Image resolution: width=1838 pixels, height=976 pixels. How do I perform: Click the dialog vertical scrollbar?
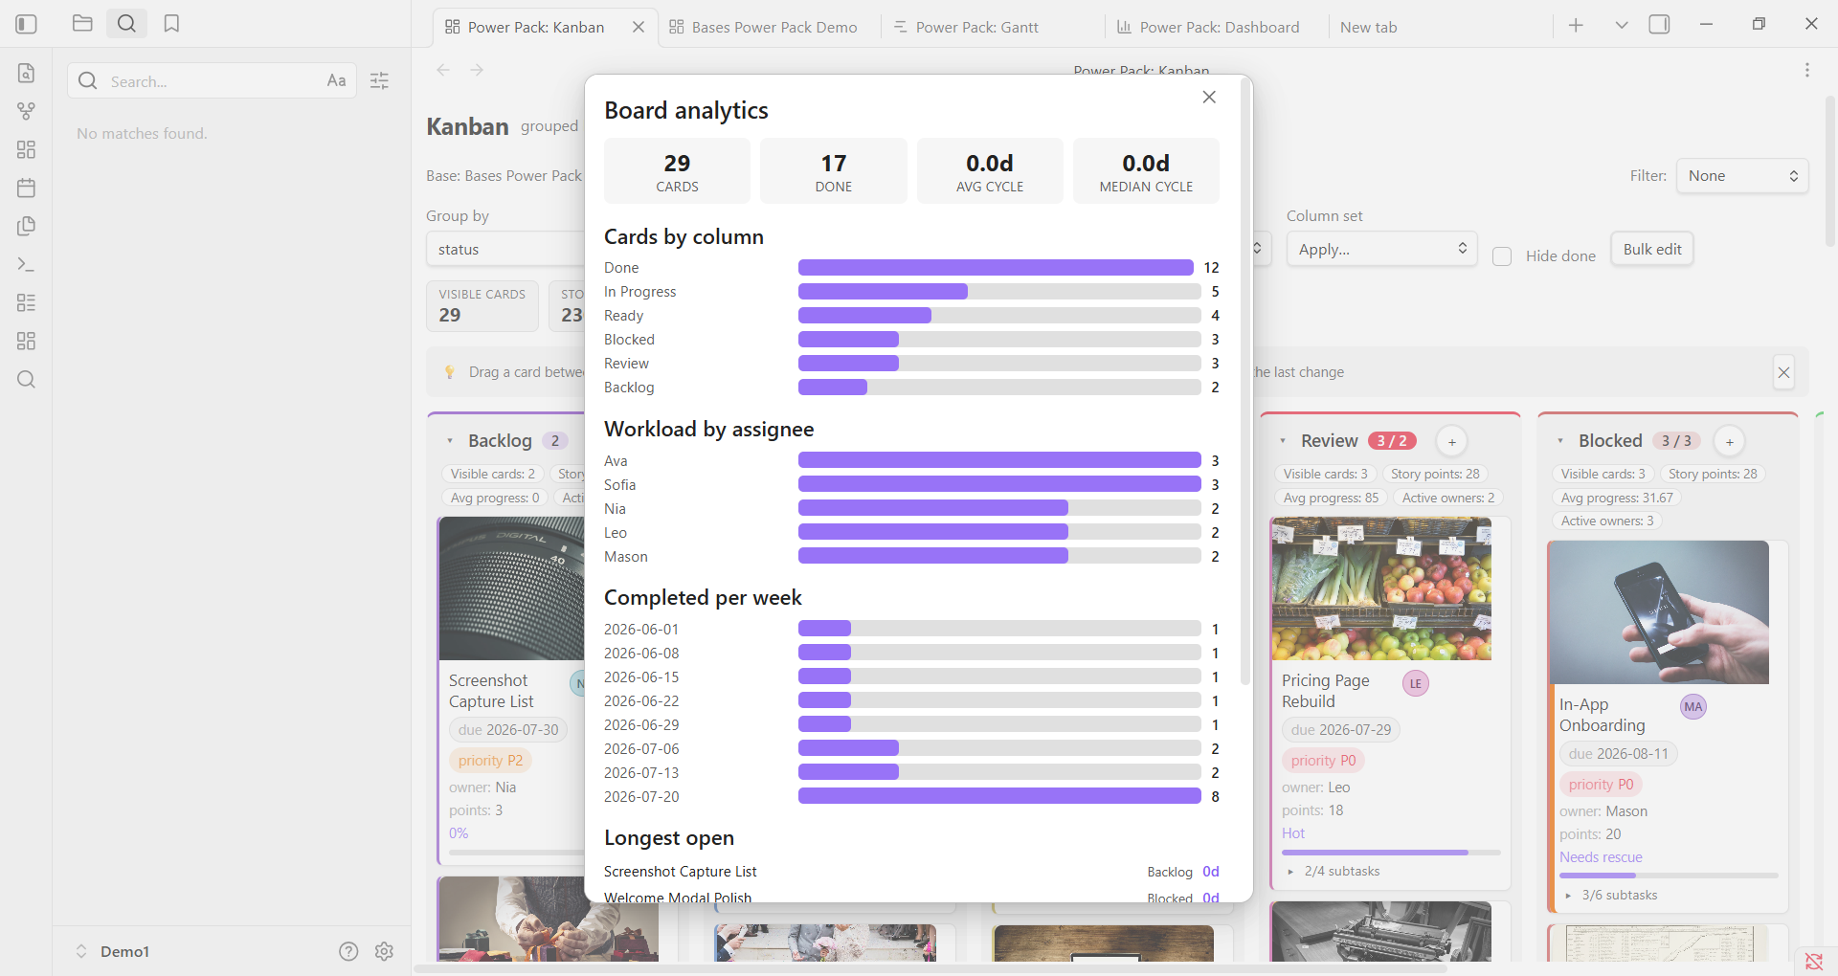click(x=1244, y=383)
